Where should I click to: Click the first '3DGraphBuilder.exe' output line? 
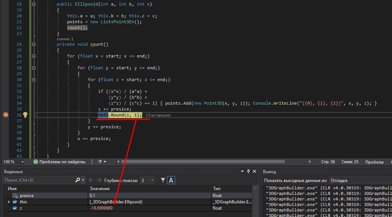329,188
